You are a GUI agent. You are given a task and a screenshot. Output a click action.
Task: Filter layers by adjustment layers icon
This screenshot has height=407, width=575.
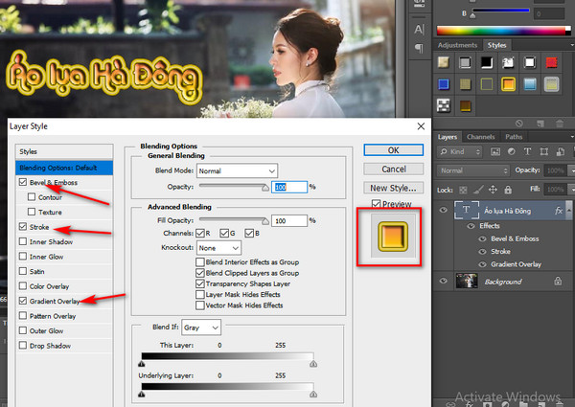click(511, 151)
